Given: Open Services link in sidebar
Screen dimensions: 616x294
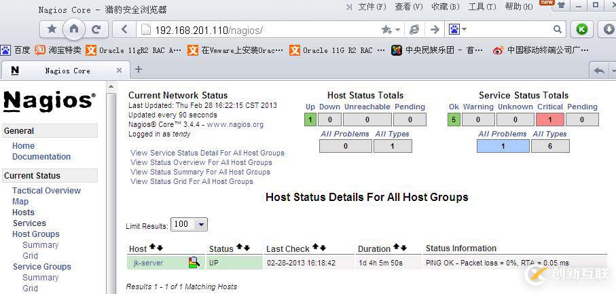Looking at the screenshot, I should tap(29, 223).
